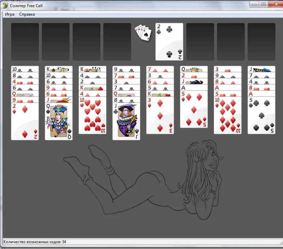Click the 8 of clubs in the fourth column
Viewport: 283px width, 249px height.
(x=126, y=100)
